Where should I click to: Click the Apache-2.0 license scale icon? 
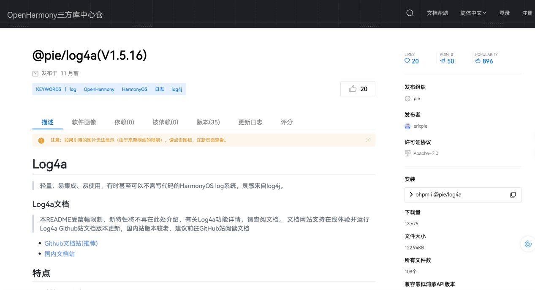point(407,153)
